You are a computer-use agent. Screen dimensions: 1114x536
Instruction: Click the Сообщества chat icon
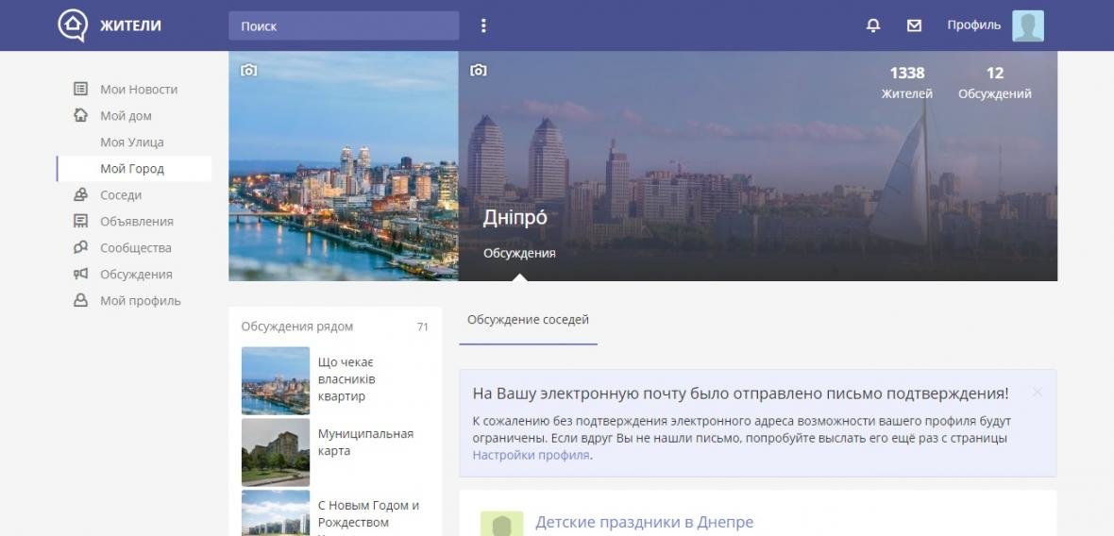point(81,247)
